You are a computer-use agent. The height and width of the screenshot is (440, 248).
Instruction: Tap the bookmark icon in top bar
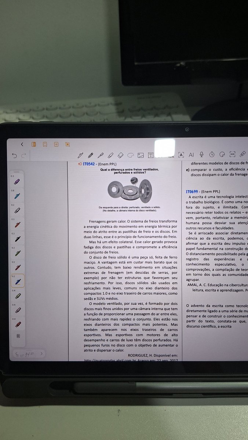tap(45, 144)
